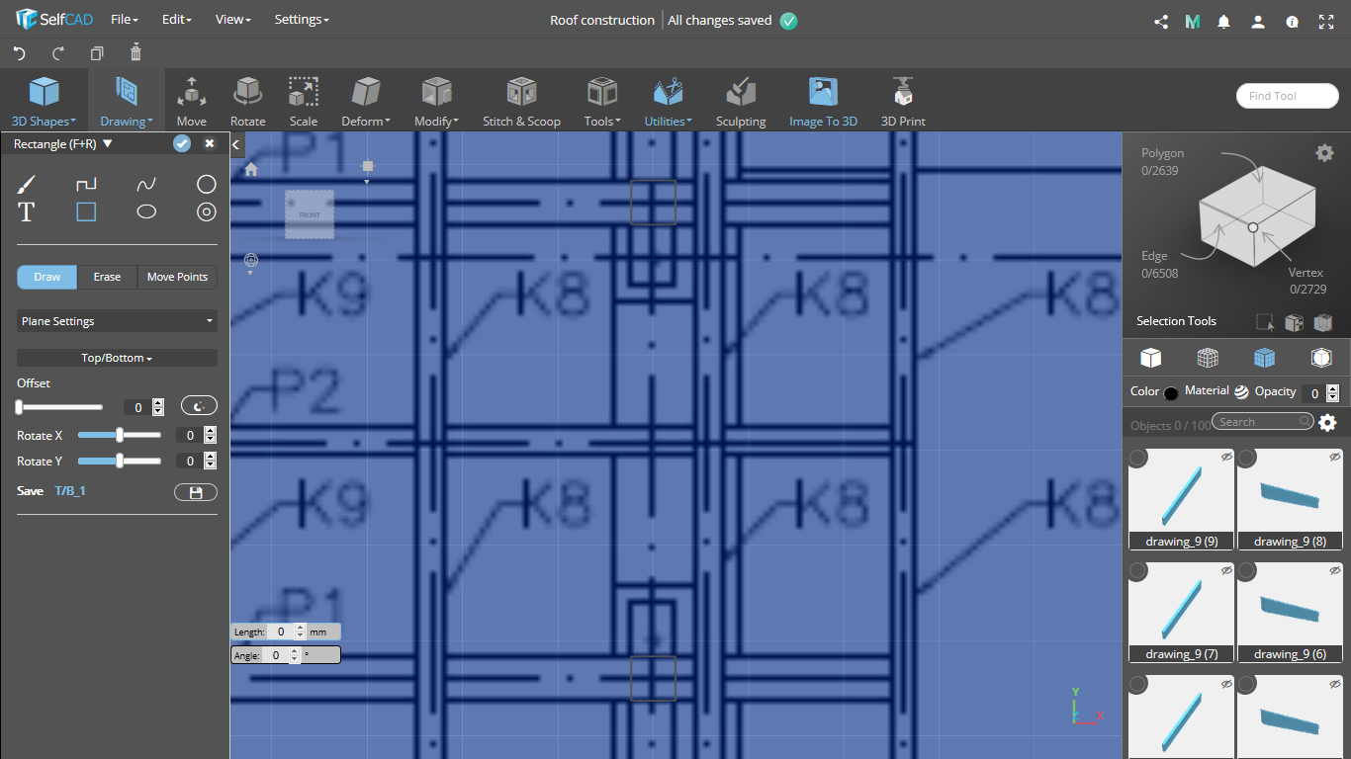Select checkbox of drawing_9 (6)
This screenshot has height=759, width=1351.
(x=1247, y=571)
